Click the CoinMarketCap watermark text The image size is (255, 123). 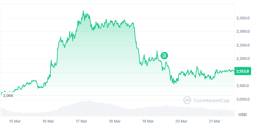click(x=211, y=101)
